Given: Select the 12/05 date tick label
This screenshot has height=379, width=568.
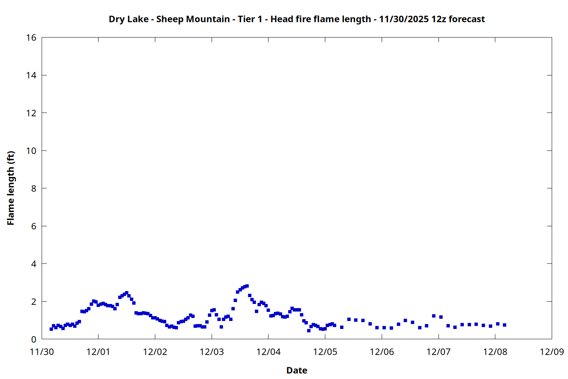Looking at the screenshot, I should [x=325, y=352].
